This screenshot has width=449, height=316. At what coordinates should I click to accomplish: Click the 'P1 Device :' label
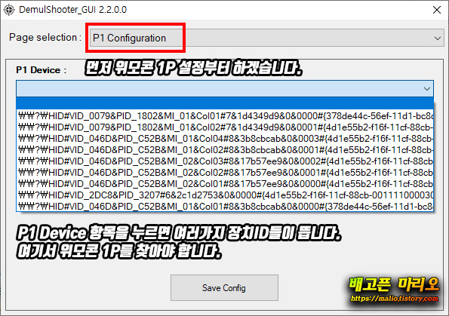[x=42, y=70]
